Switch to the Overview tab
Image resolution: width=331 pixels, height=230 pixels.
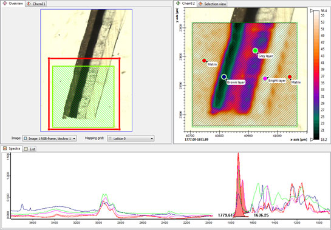(x=13, y=4)
